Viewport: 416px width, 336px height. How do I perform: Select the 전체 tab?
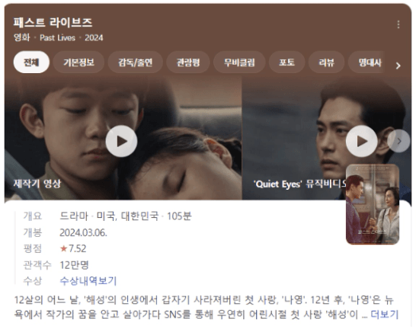tap(31, 62)
